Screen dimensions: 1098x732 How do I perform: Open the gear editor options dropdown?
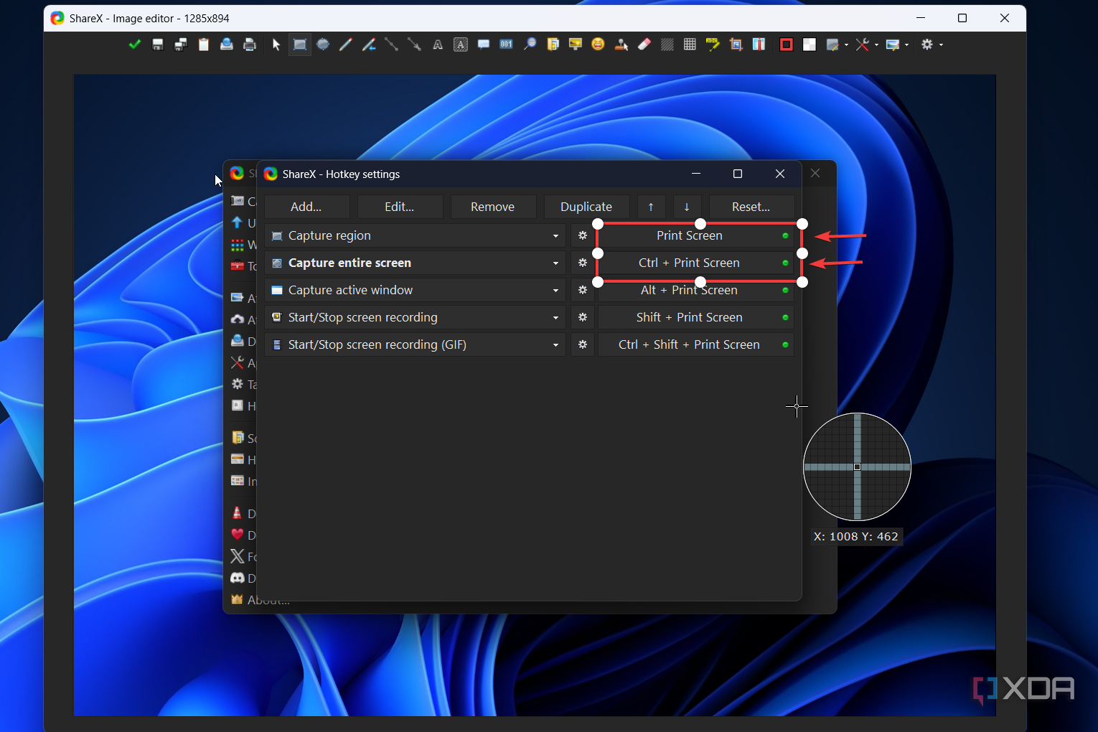(932, 44)
